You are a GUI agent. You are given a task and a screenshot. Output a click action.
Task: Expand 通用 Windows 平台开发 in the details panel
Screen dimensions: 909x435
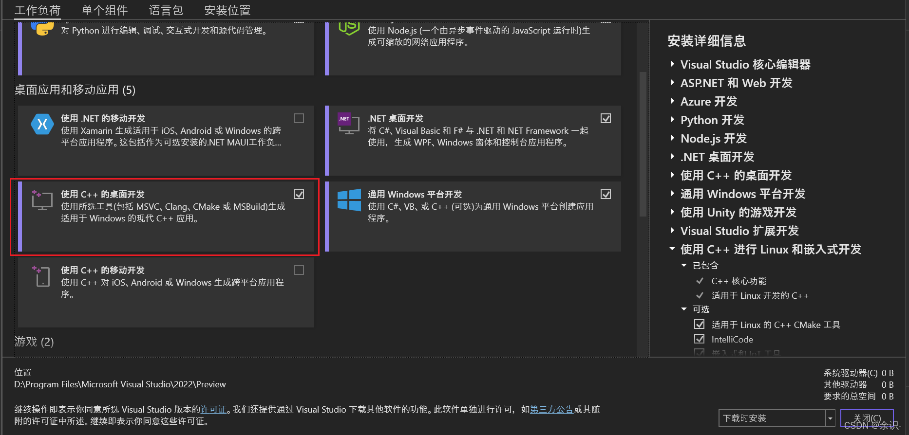pyautogui.click(x=672, y=193)
